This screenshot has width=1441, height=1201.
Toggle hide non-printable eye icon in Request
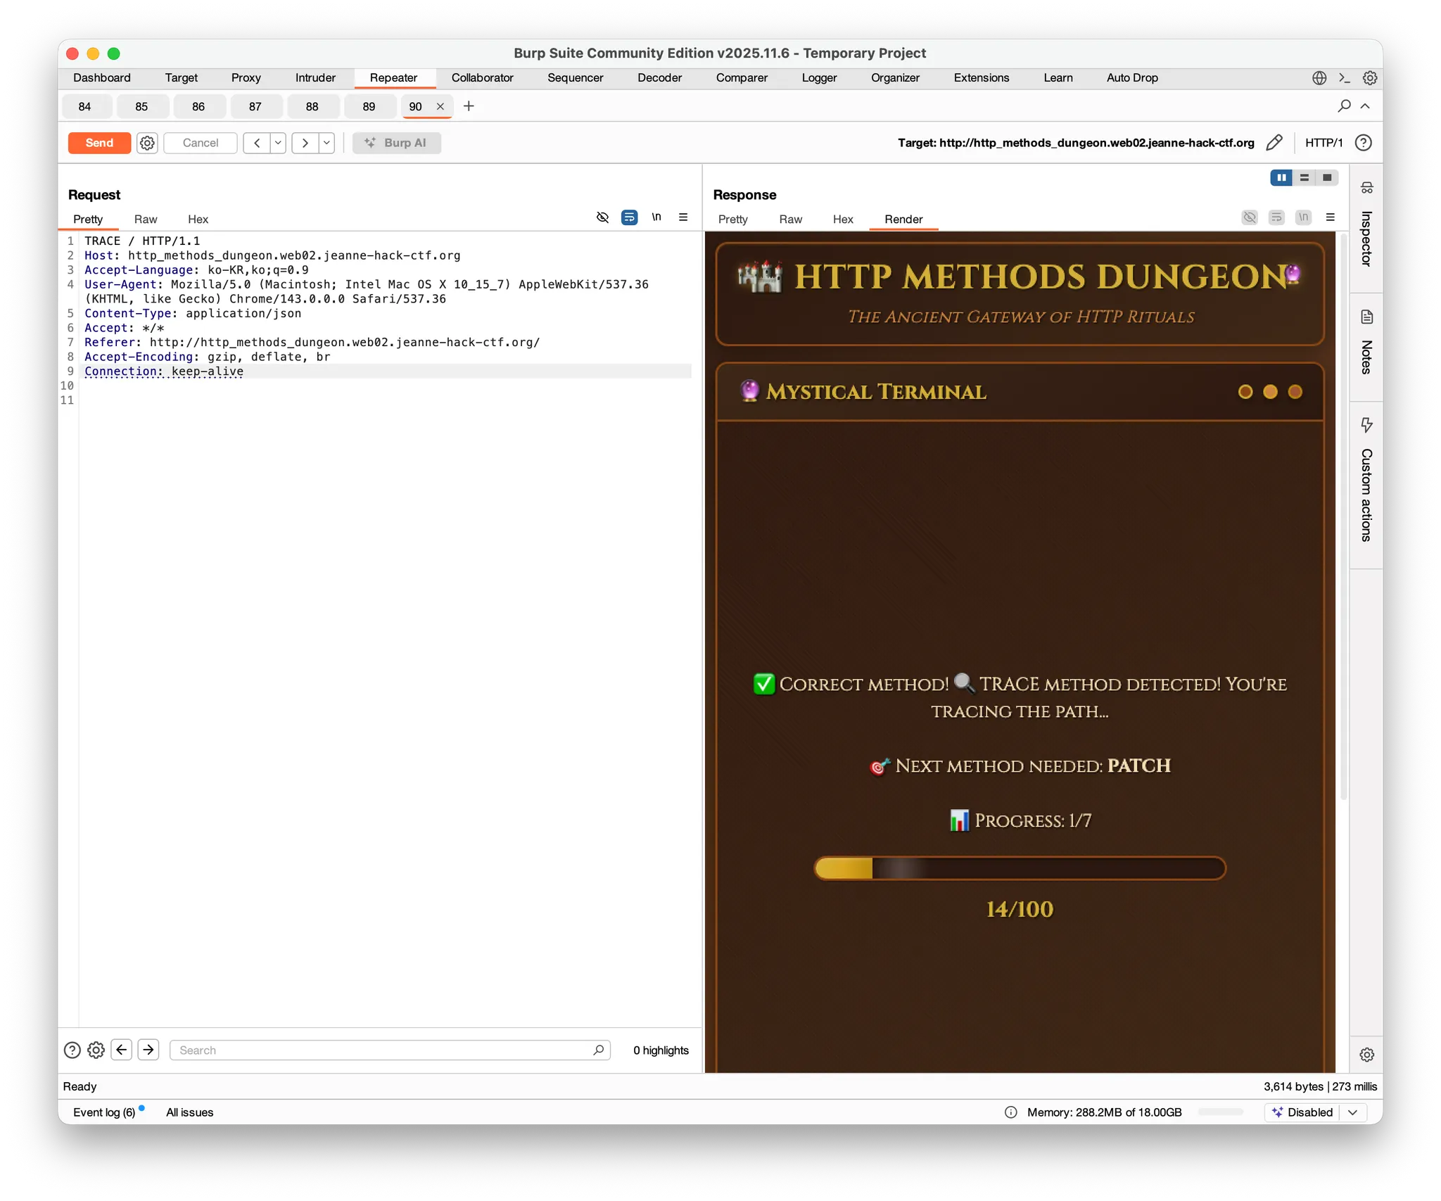pyautogui.click(x=602, y=217)
